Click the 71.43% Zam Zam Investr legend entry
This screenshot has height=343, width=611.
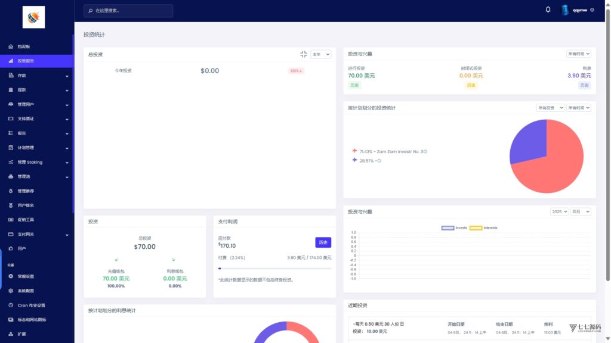(390, 152)
